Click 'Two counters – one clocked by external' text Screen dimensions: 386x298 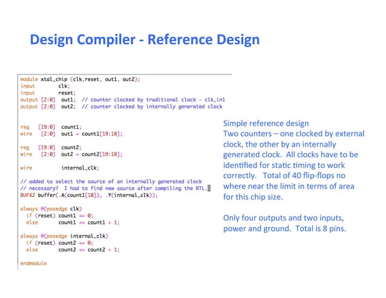pyautogui.click(x=293, y=134)
